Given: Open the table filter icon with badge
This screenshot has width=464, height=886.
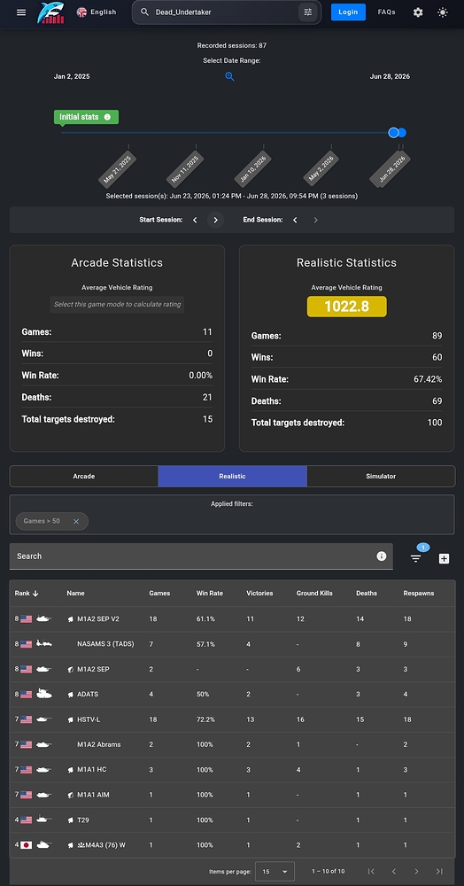Looking at the screenshot, I should click(416, 558).
